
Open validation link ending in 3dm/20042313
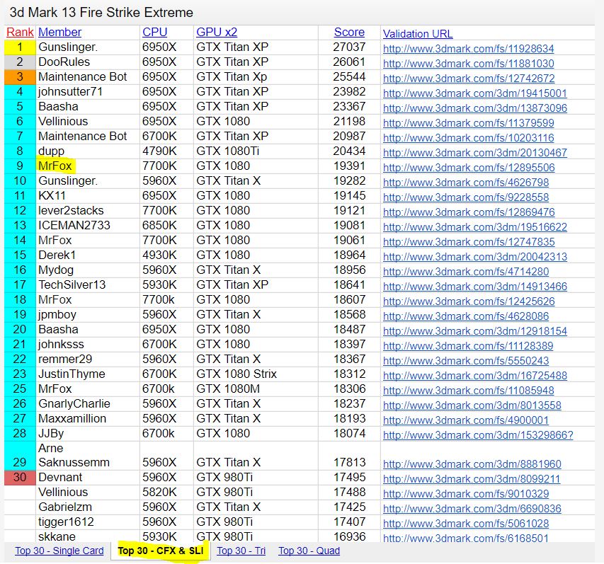click(475, 257)
